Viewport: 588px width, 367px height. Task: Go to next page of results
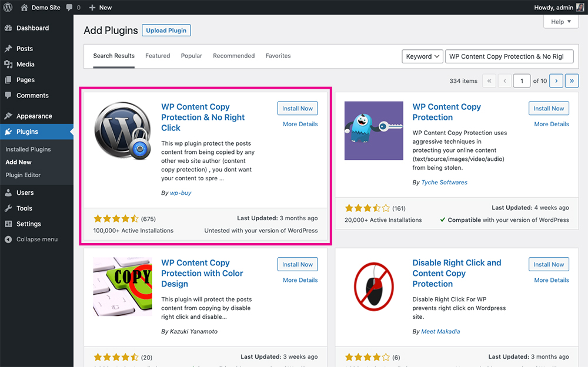(x=556, y=81)
